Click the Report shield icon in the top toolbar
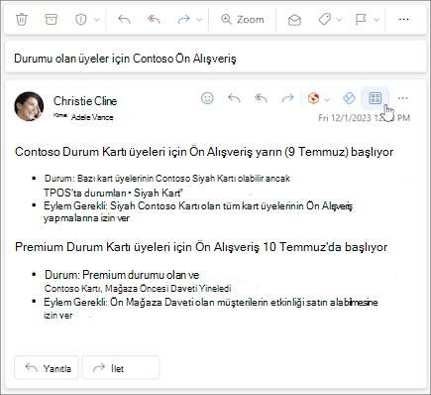Screen dimensions: 431x395 pyautogui.click(x=80, y=20)
